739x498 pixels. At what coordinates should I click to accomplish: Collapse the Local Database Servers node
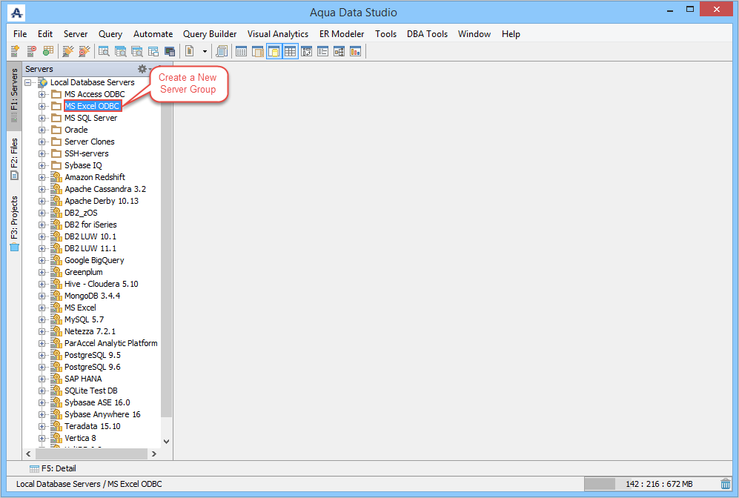(x=28, y=82)
